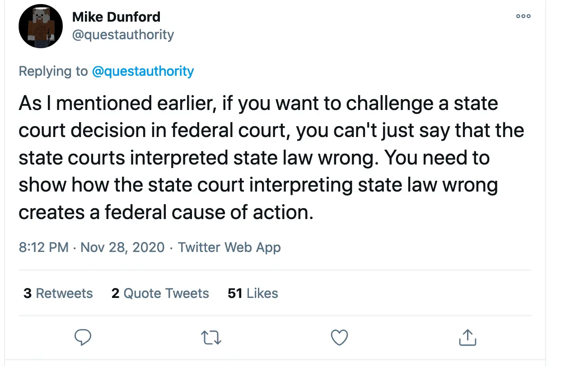The height and width of the screenshot is (366, 561).
Task: Open the Twitter Web App source link
Action: [x=229, y=247]
